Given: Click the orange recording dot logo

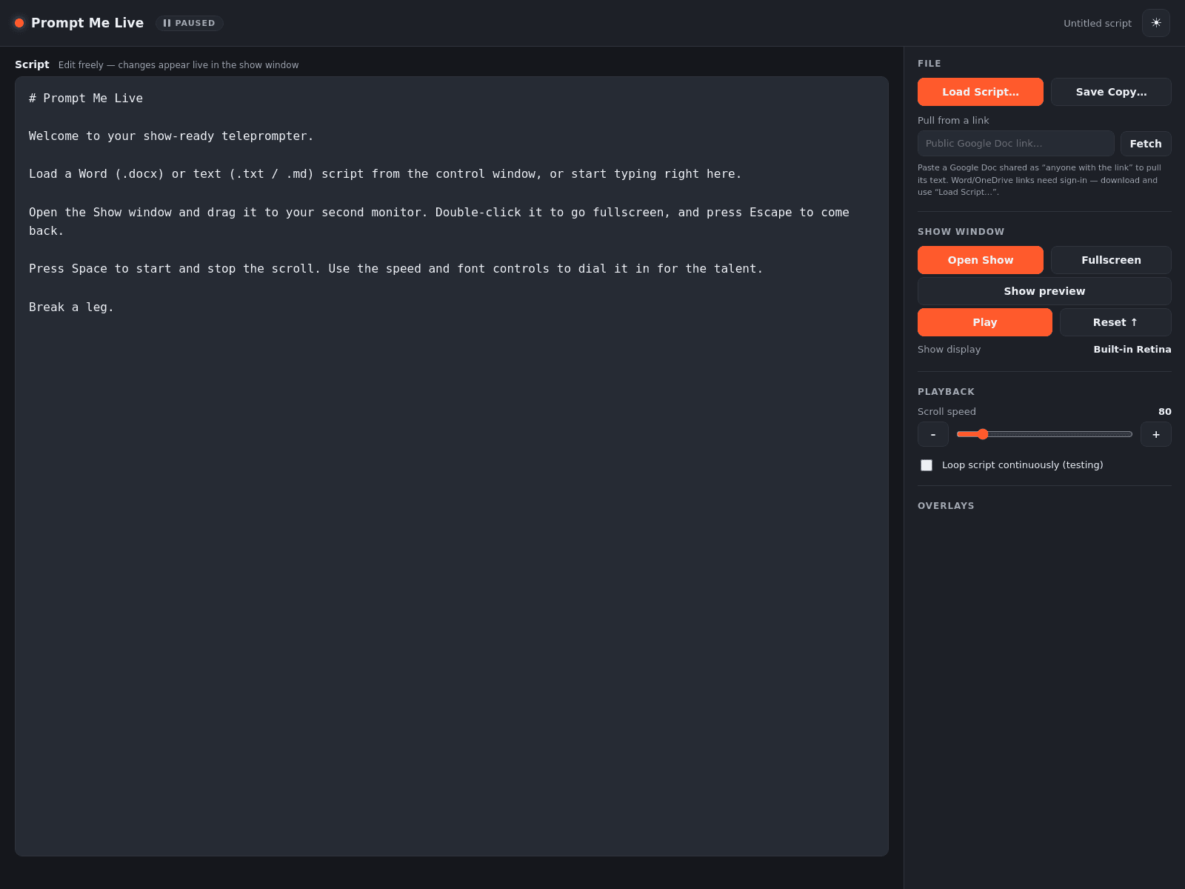Looking at the screenshot, I should pyautogui.click(x=19, y=23).
